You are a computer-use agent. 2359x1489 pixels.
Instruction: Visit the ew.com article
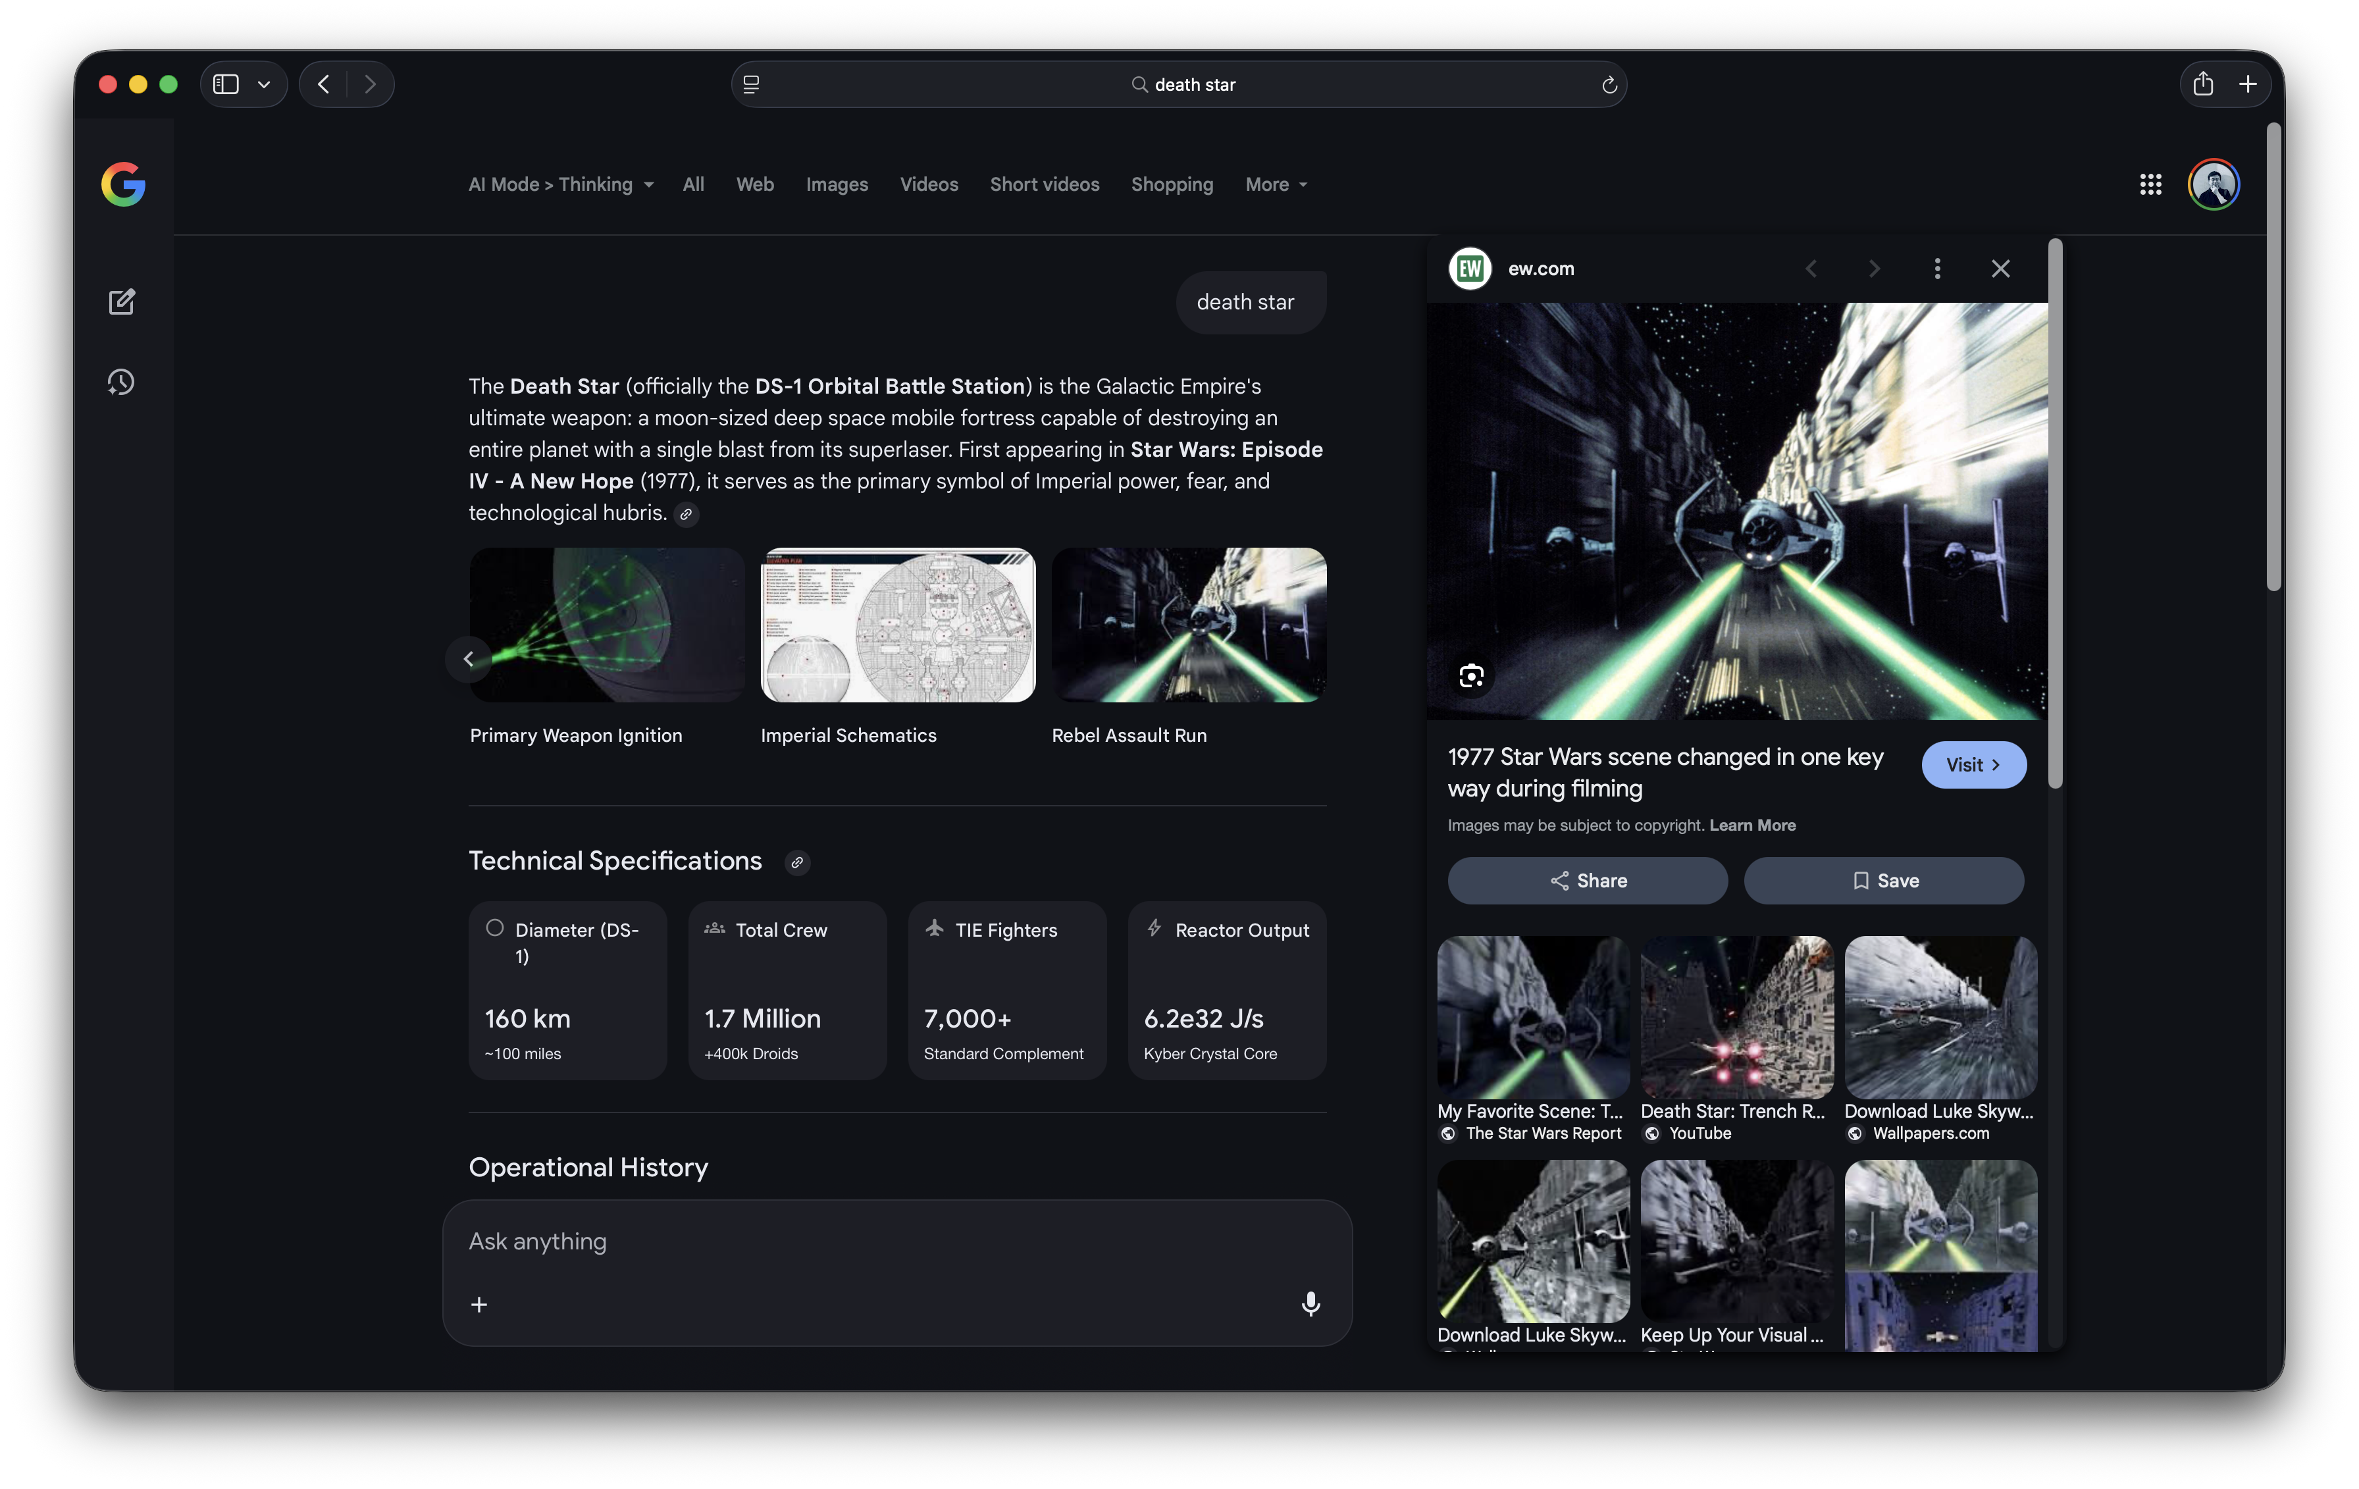point(1974,765)
